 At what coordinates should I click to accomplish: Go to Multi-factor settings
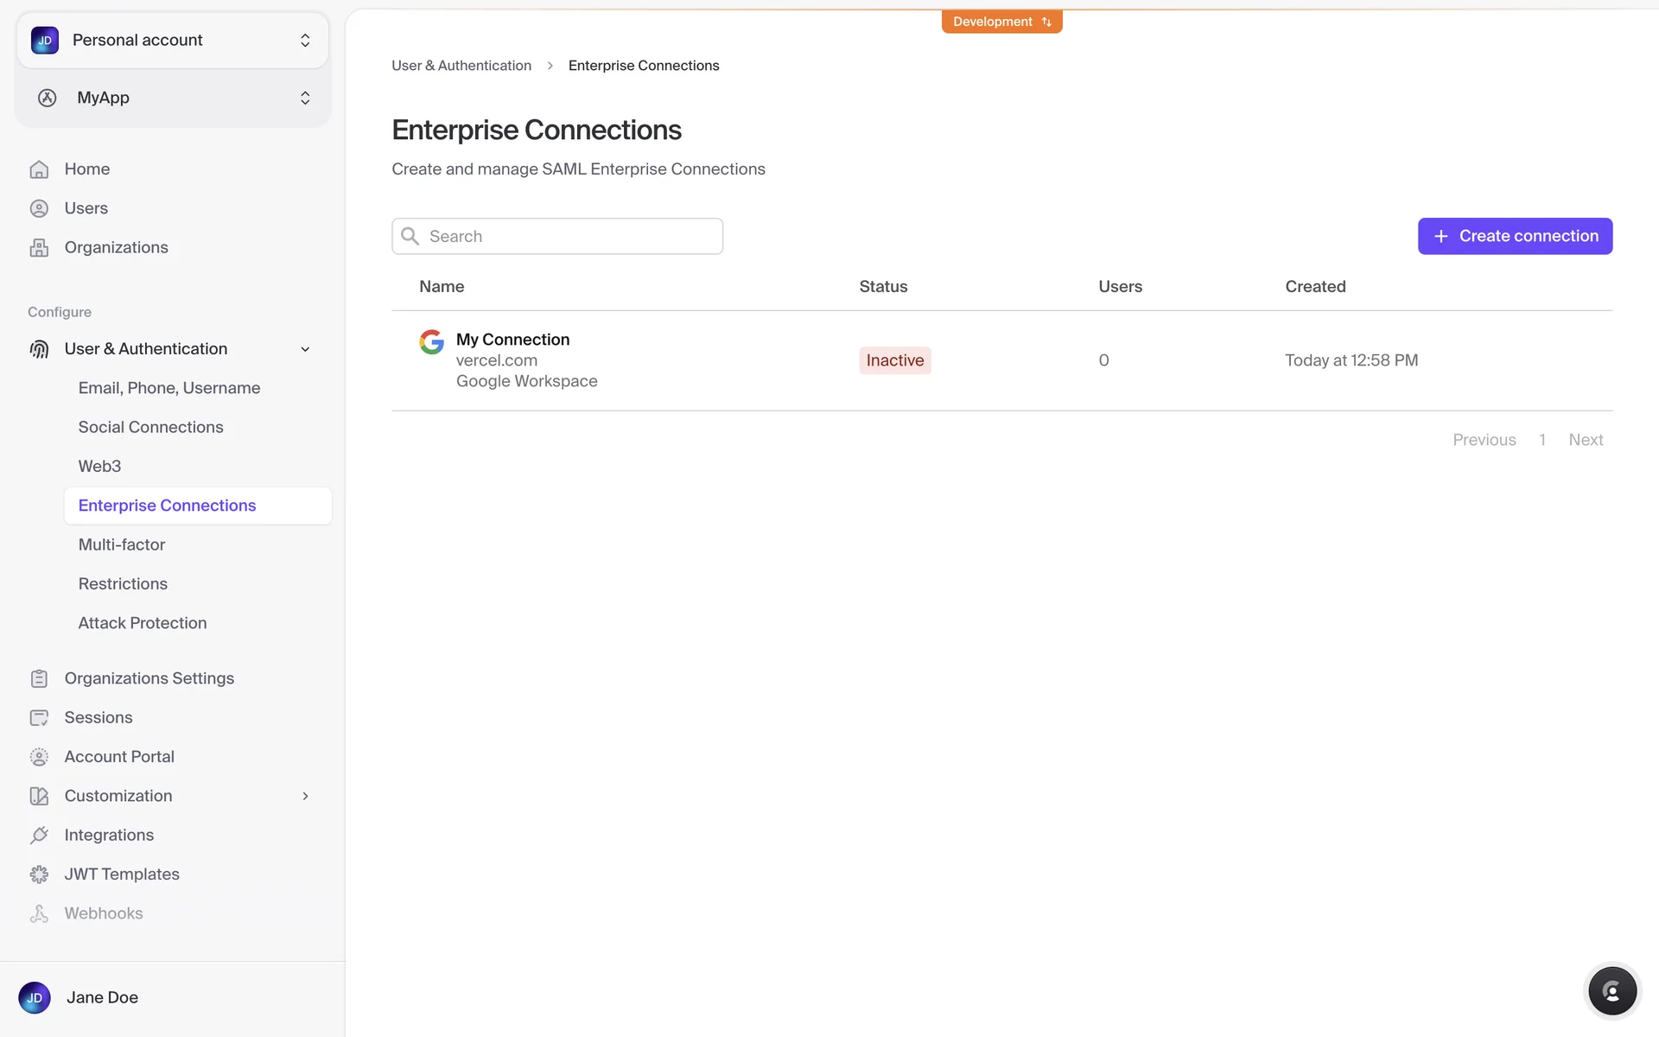[122, 544]
